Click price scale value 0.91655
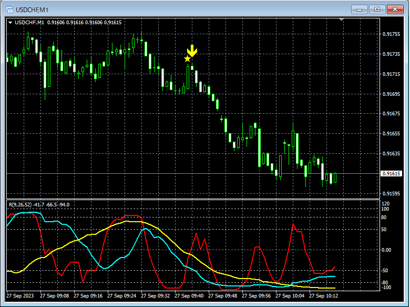 coord(391,134)
